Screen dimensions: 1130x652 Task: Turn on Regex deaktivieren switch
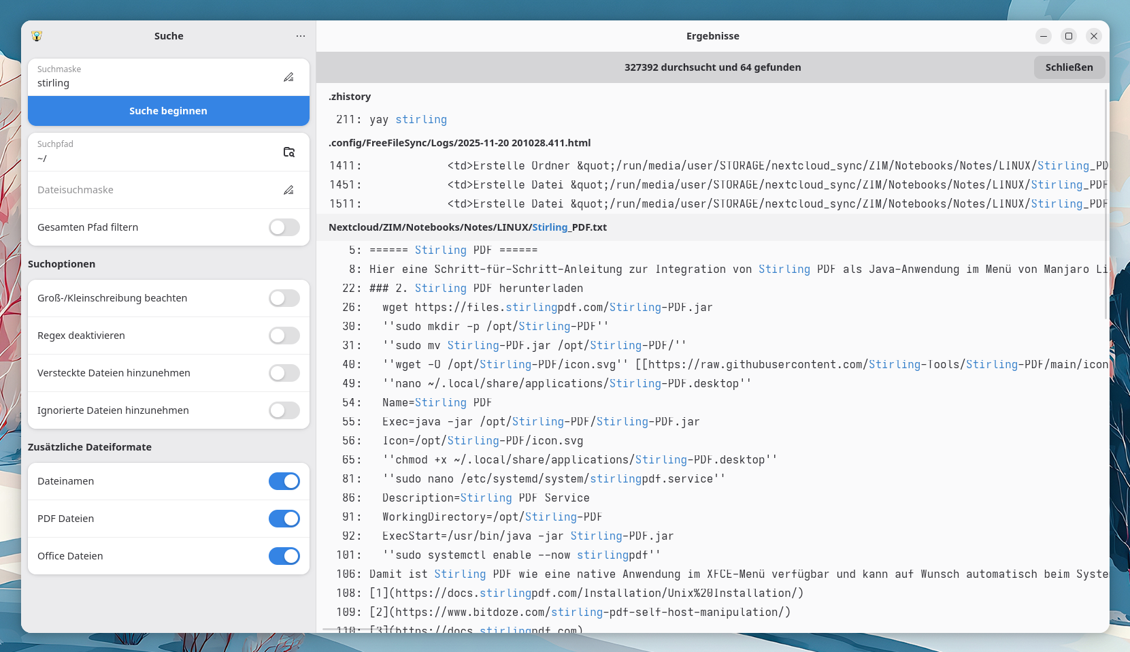(x=284, y=336)
